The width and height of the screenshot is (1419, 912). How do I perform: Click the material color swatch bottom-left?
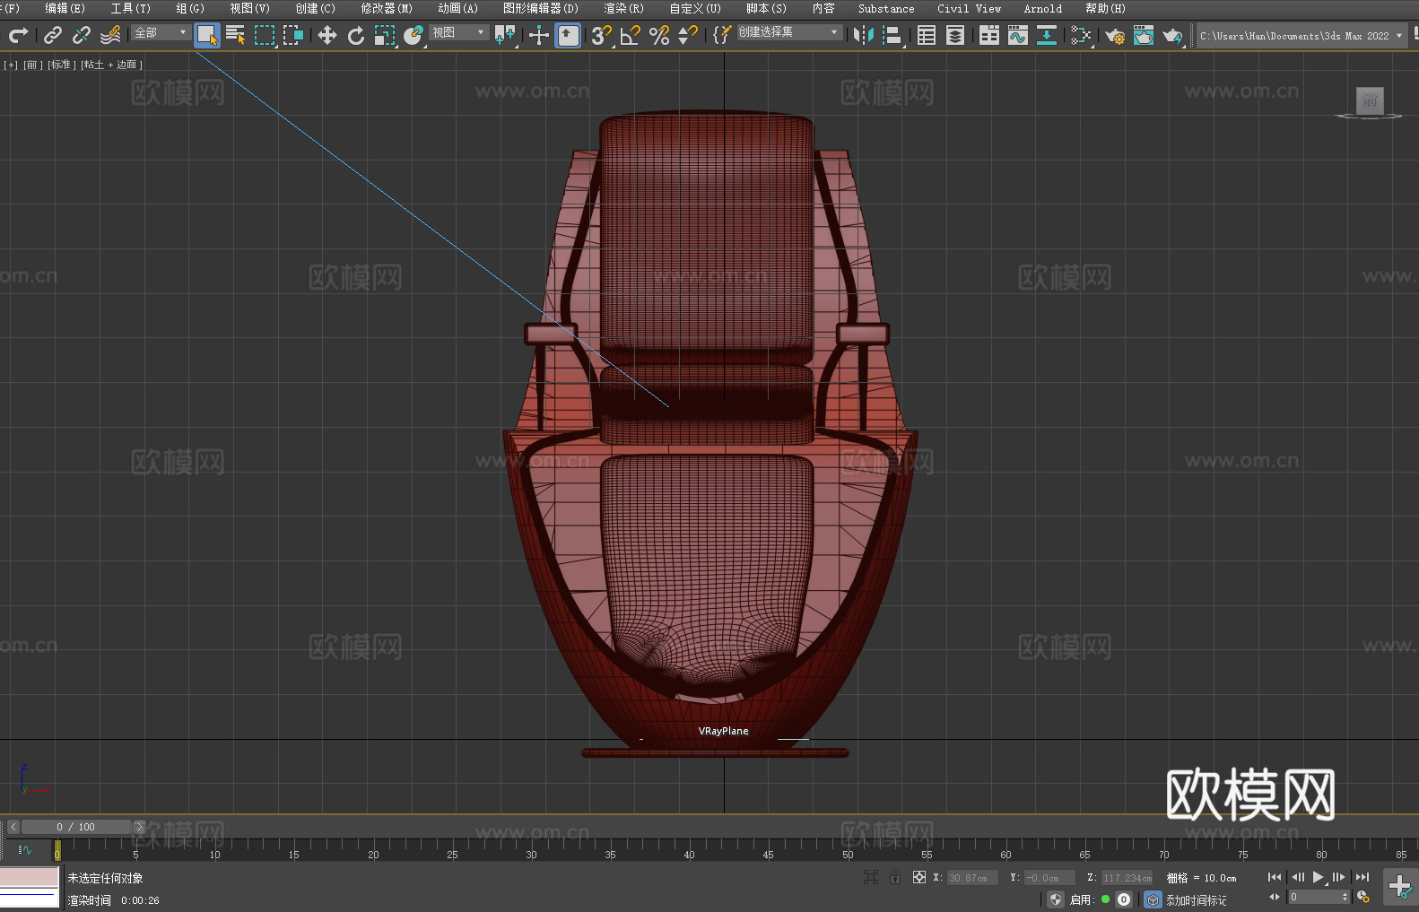(30, 876)
